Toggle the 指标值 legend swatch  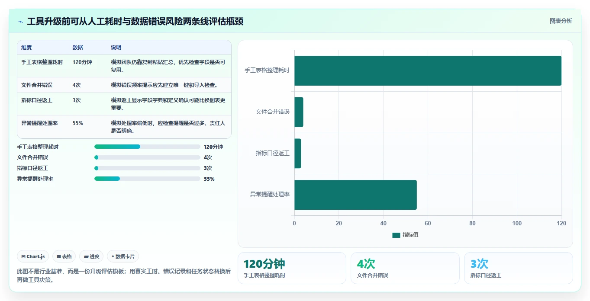(x=396, y=235)
